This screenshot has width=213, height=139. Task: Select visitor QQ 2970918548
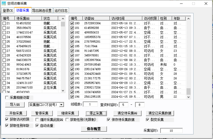pyautogui.click(x=92, y=65)
